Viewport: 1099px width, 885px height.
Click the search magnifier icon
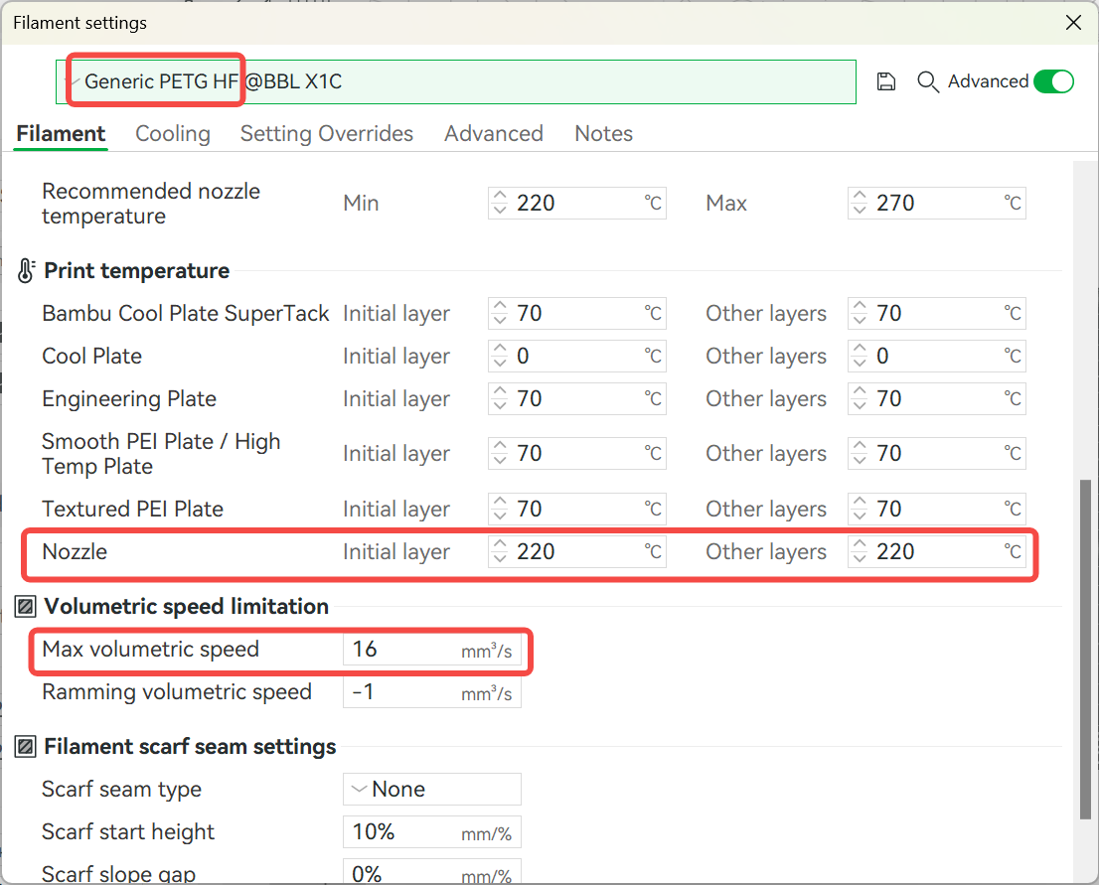point(928,82)
